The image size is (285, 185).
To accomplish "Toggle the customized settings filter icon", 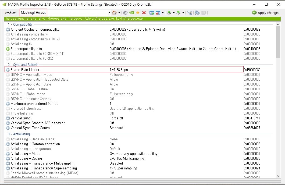I will [x=190, y=13].
